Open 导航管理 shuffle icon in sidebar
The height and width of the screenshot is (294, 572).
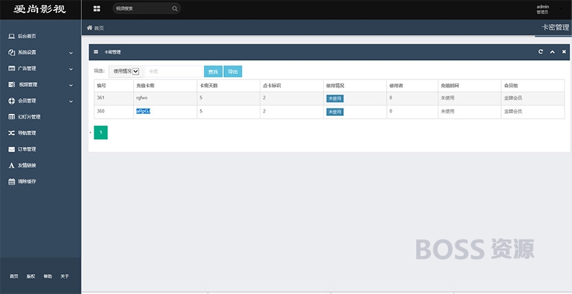point(12,133)
